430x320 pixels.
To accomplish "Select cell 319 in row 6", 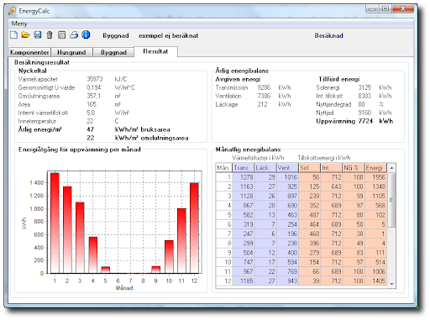I will click(244, 224).
